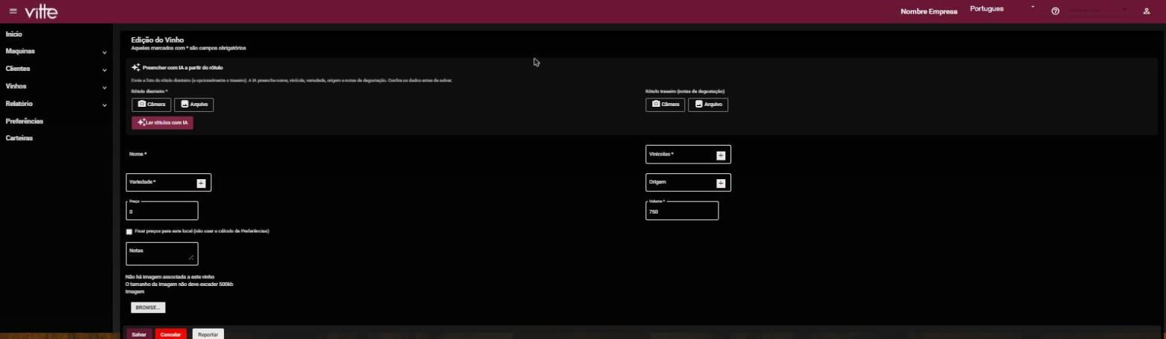Click the Arquivo button for front label
Screen dimensions: 1166x339
(193, 105)
